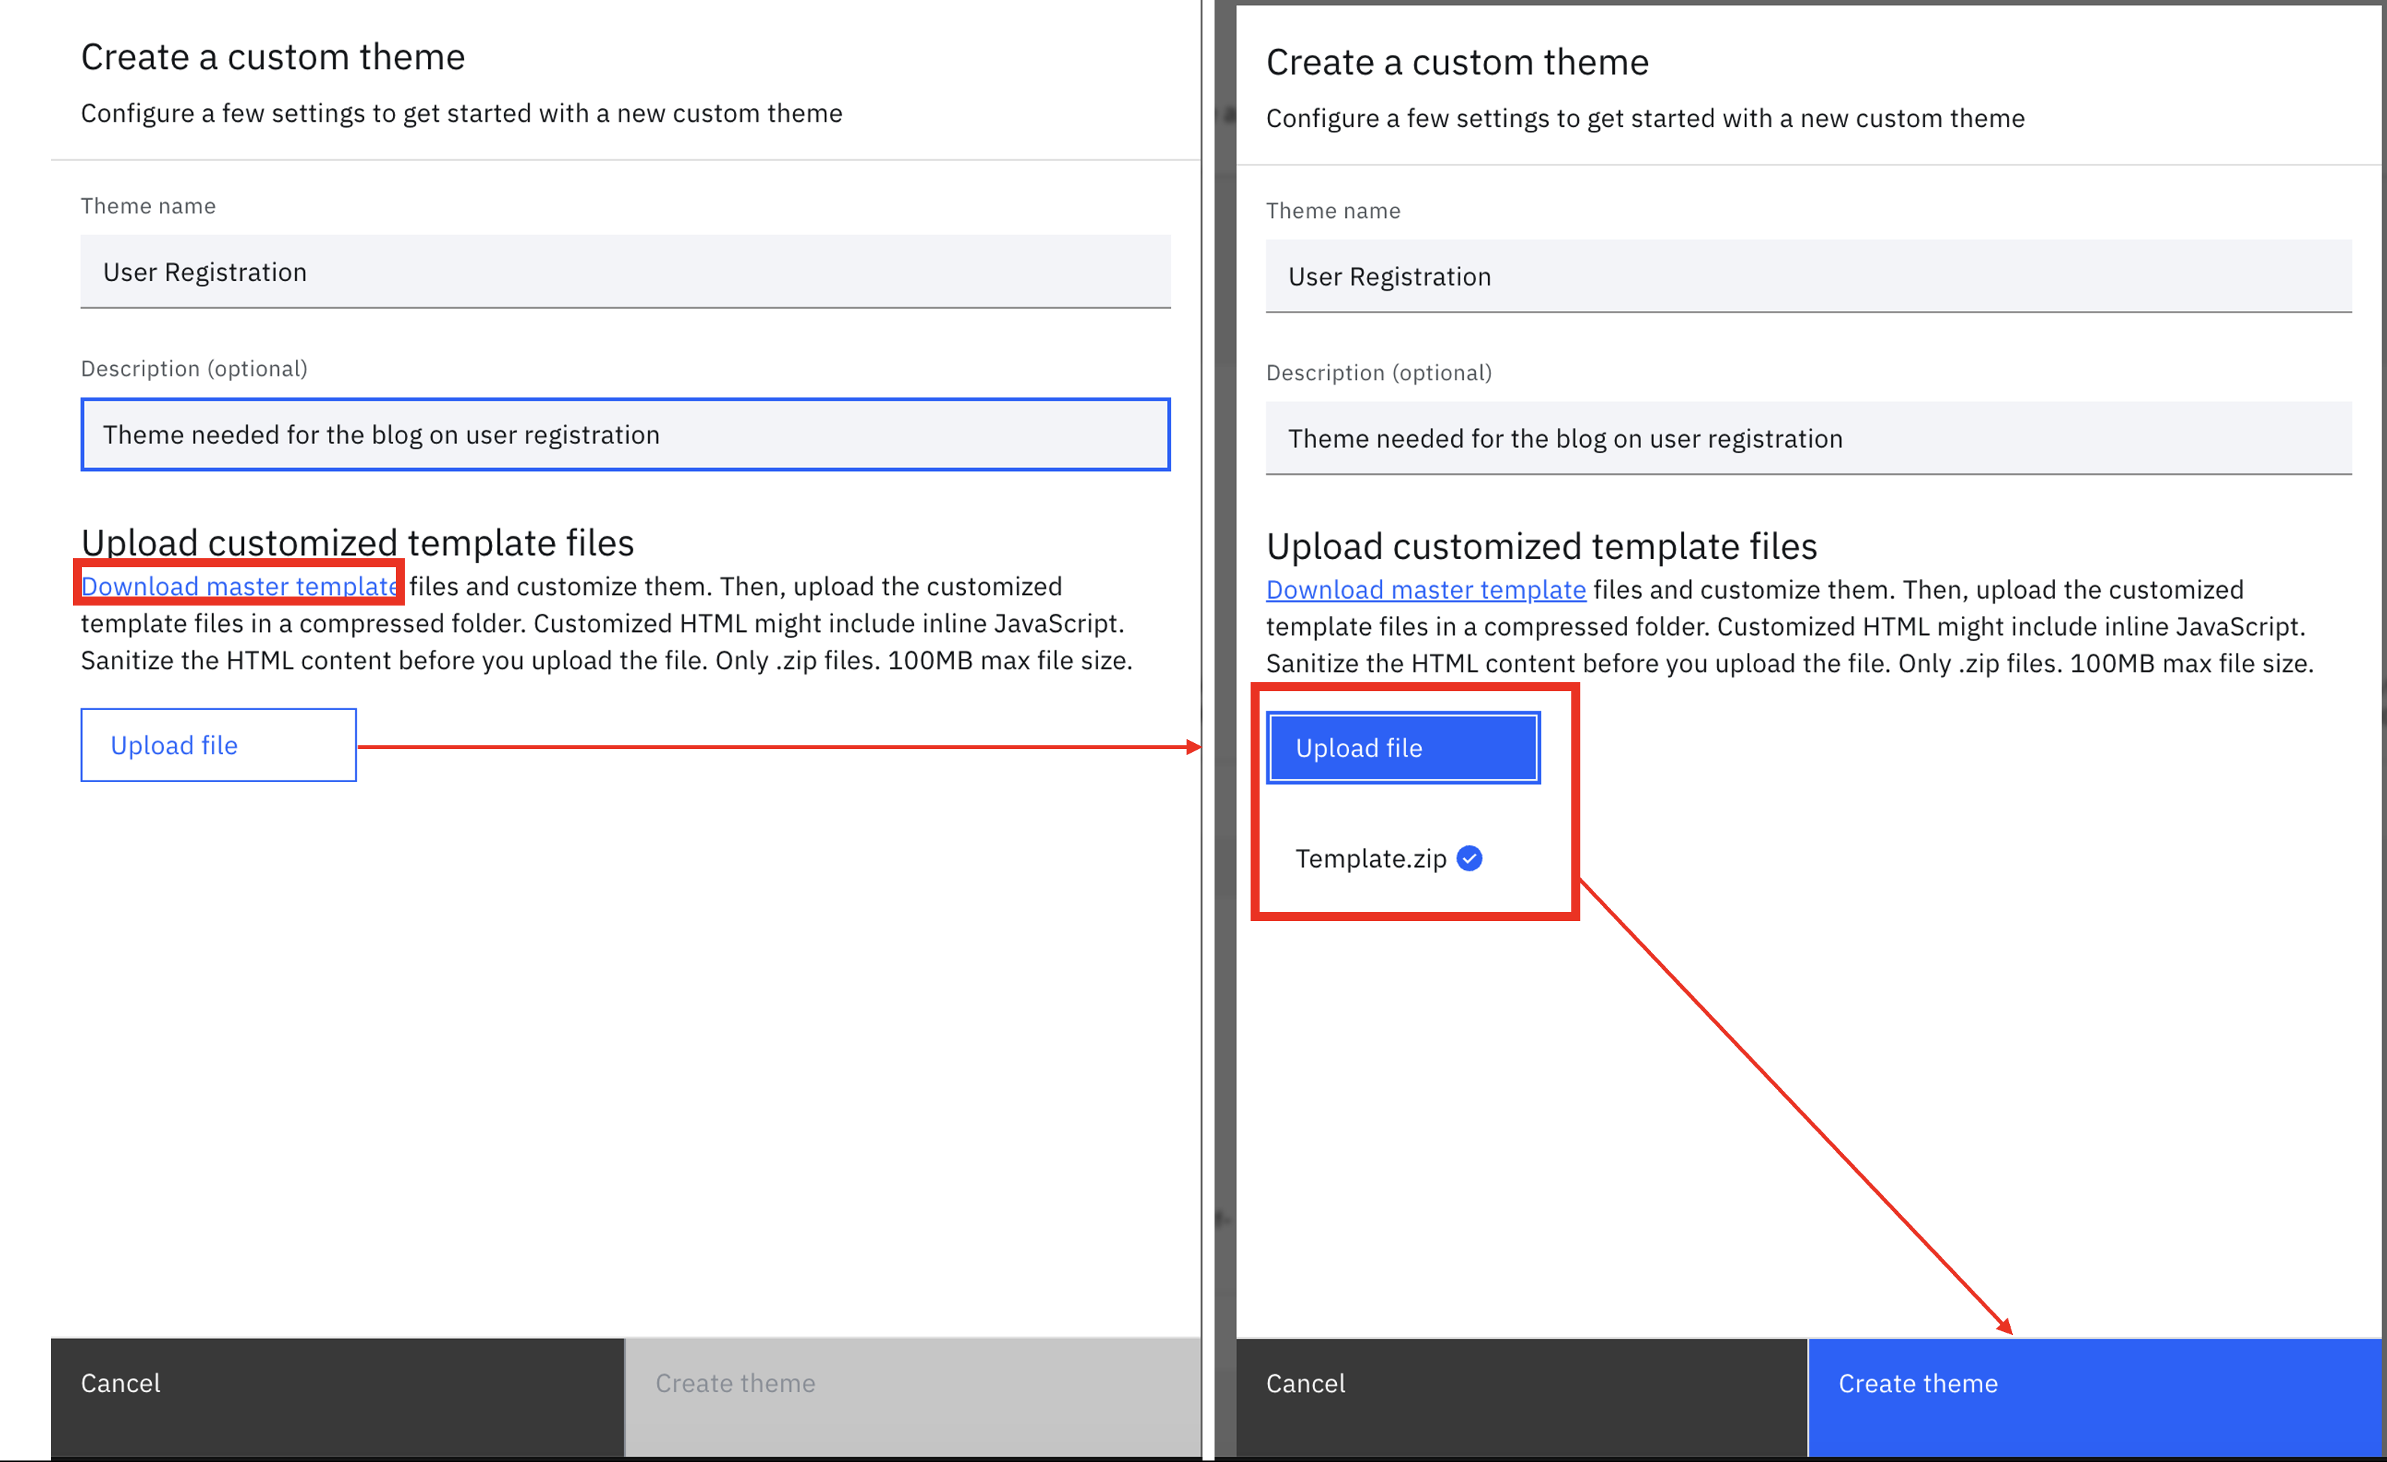Screen dimensions: 2387x1462
Task: Click the Description field in left panel
Action: click(x=625, y=434)
